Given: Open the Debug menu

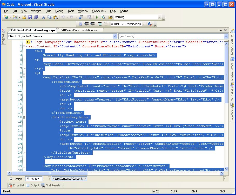Looking at the screenshot, I should [59, 11].
